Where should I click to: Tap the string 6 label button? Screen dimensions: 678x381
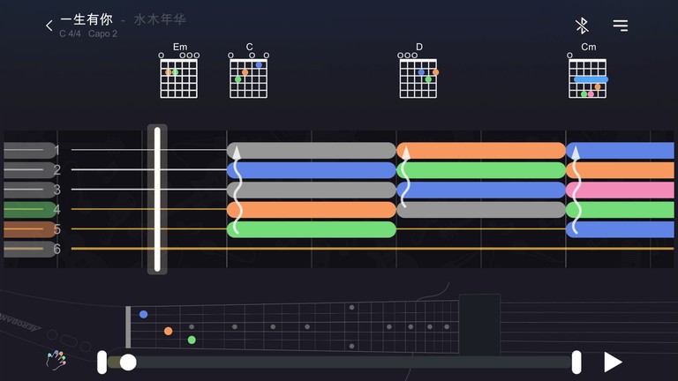coord(29,250)
